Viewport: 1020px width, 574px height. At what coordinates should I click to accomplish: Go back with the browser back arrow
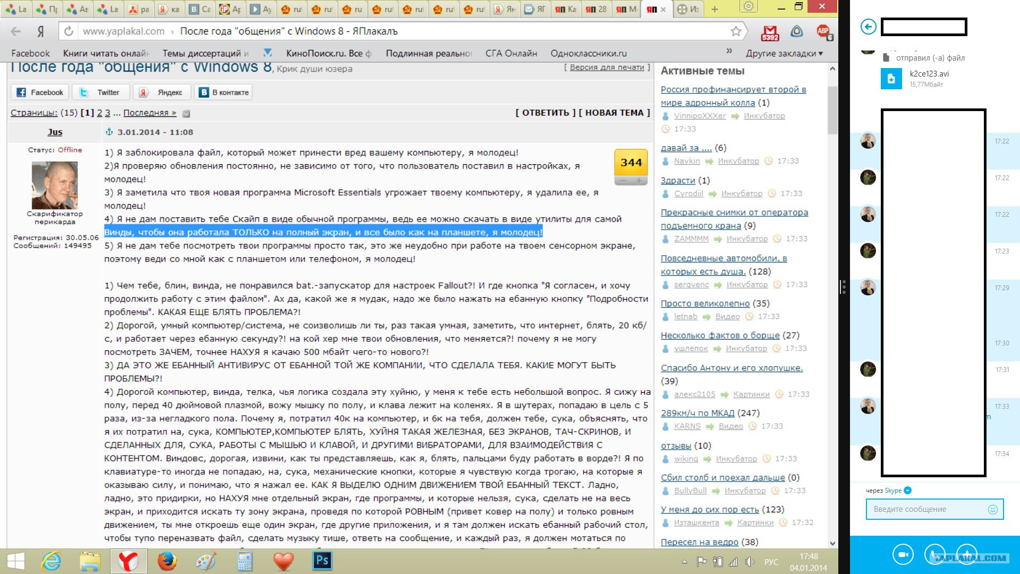16,31
